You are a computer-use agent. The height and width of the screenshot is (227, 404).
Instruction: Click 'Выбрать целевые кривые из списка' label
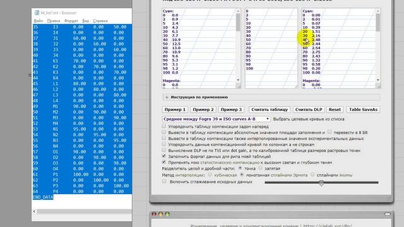[x=309, y=119]
